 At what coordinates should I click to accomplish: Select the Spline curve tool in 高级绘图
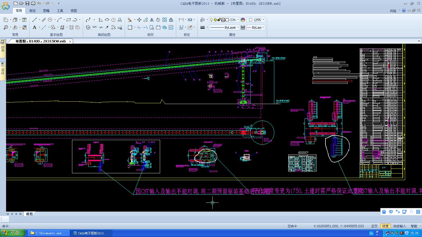coord(88,20)
